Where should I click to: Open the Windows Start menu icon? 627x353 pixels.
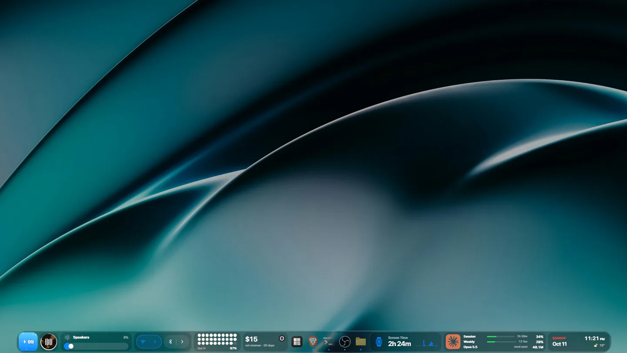point(297,342)
